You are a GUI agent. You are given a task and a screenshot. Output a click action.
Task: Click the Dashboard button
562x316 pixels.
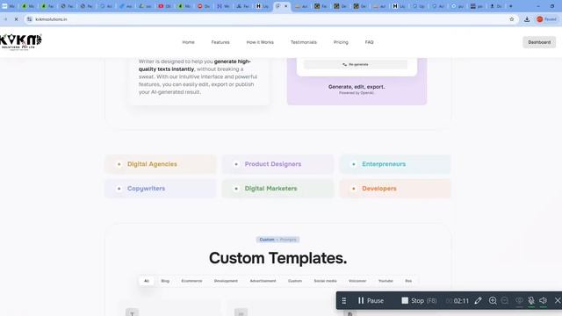539,42
